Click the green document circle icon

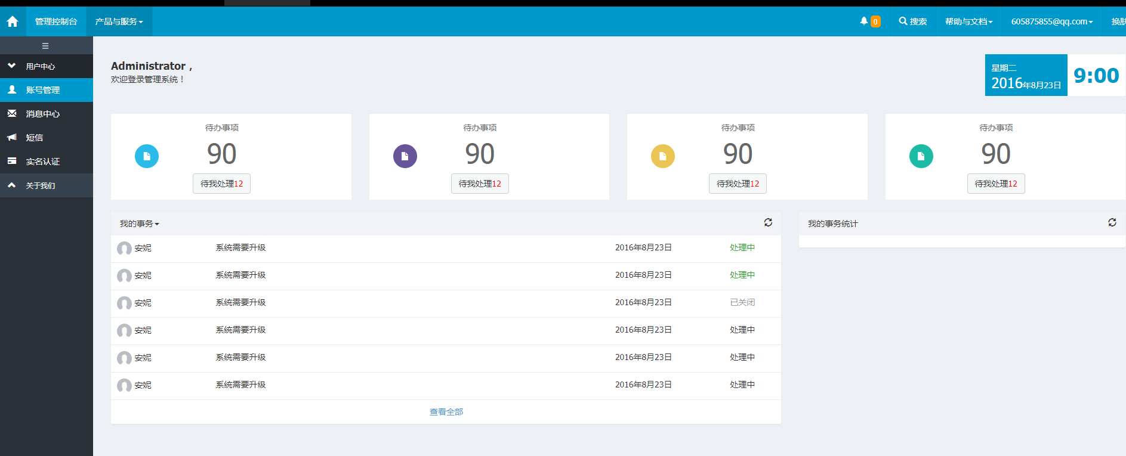click(x=921, y=156)
